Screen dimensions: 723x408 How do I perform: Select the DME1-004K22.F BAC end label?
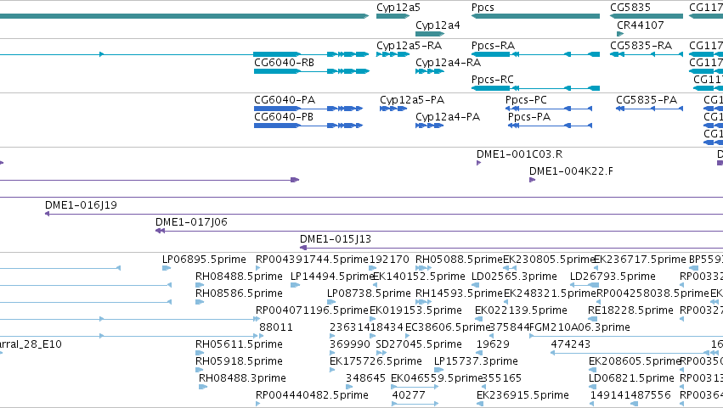pos(571,171)
